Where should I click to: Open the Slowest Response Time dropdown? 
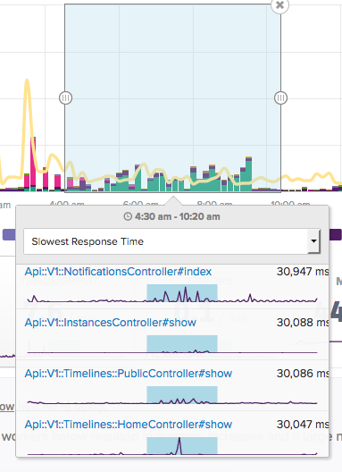coord(171,241)
